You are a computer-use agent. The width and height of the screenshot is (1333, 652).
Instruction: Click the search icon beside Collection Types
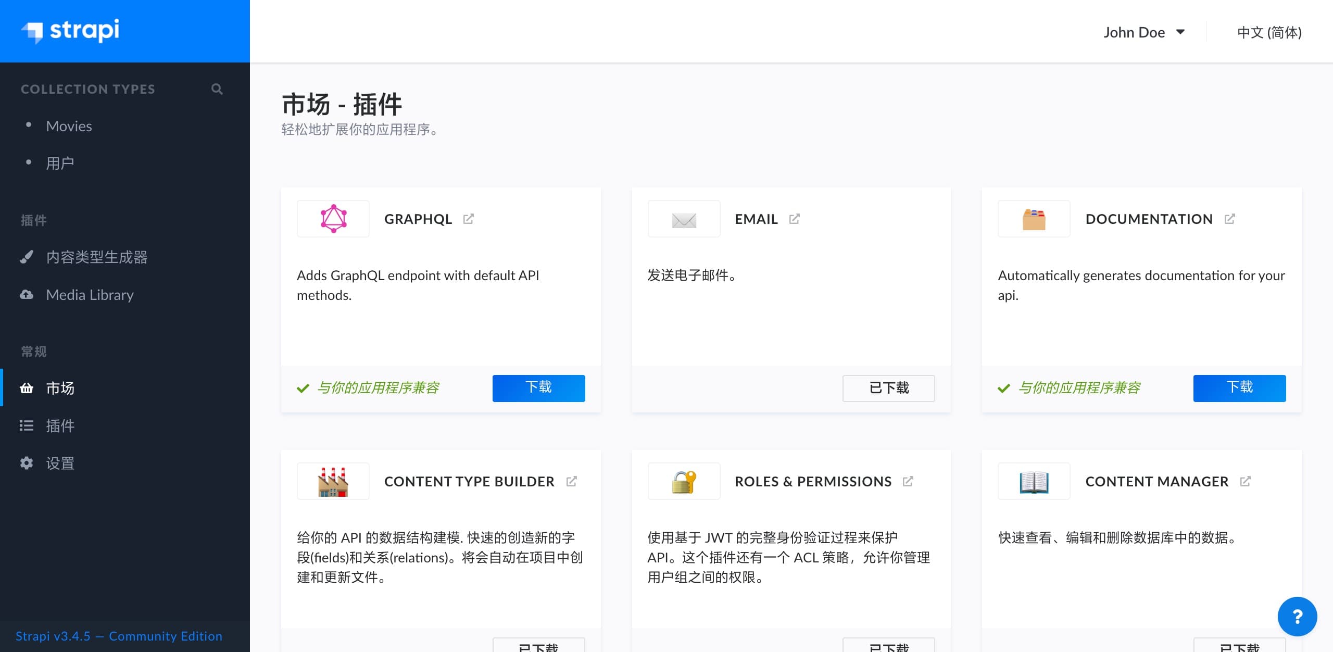(217, 89)
